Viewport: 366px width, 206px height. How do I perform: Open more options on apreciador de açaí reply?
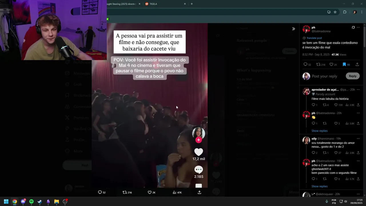click(358, 90)
